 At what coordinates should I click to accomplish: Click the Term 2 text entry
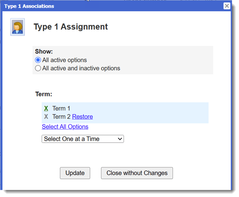tap(61, 117)
